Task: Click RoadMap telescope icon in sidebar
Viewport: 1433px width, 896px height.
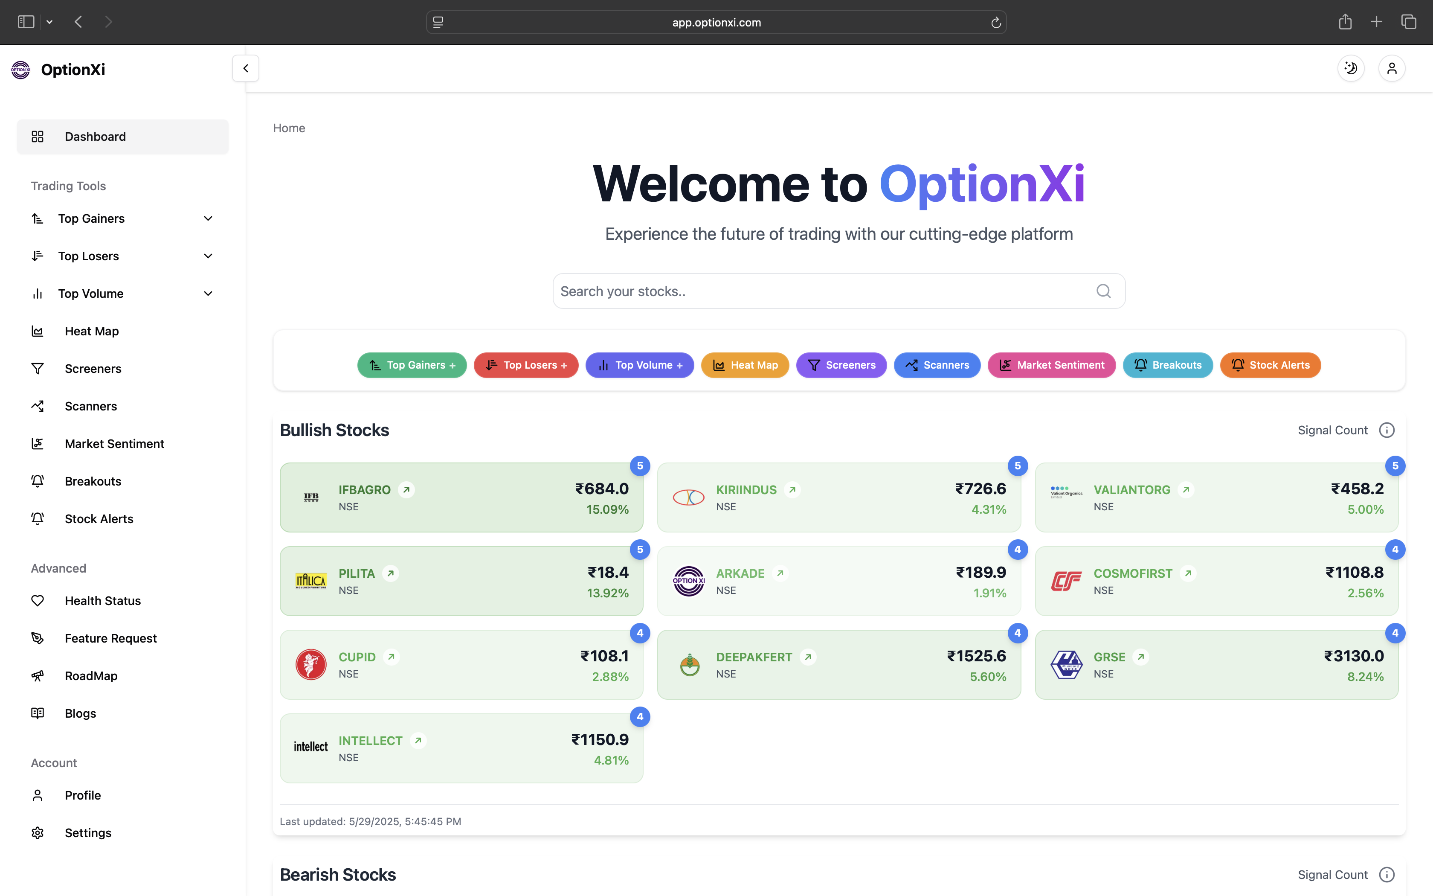Action: pyautogui.click(x=37, y=675)
